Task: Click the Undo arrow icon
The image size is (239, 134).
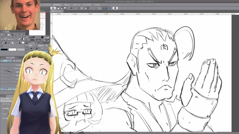Action: (x=71, y=8)
